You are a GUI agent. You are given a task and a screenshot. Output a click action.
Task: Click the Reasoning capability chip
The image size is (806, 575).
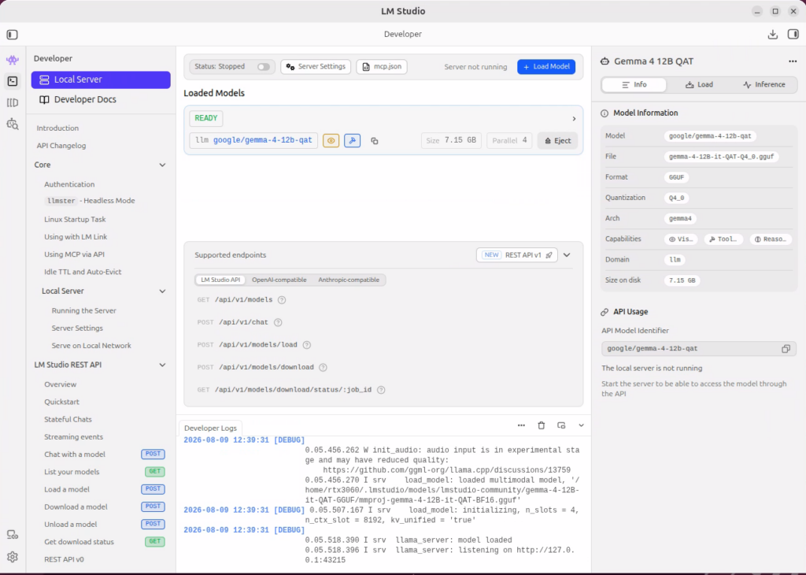[770, 239]
